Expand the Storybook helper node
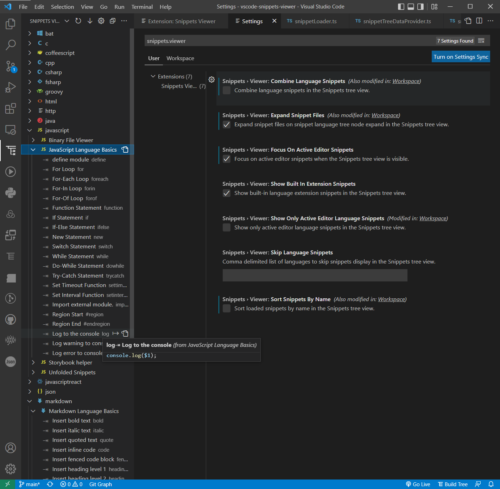 pos(33,362)
